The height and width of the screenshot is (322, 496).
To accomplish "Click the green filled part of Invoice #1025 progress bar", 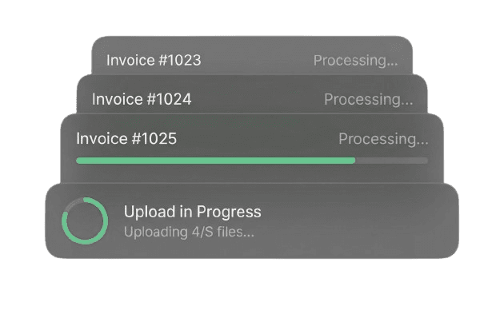I will [x=216, y=161].
